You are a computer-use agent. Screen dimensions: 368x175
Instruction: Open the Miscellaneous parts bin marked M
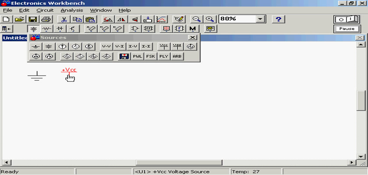(192, 29)
